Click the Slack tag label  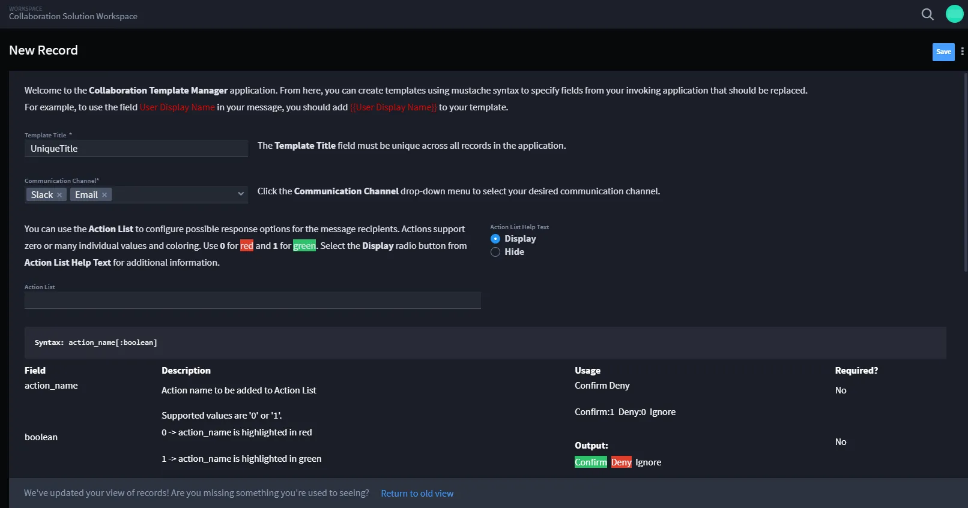point(42,195)
